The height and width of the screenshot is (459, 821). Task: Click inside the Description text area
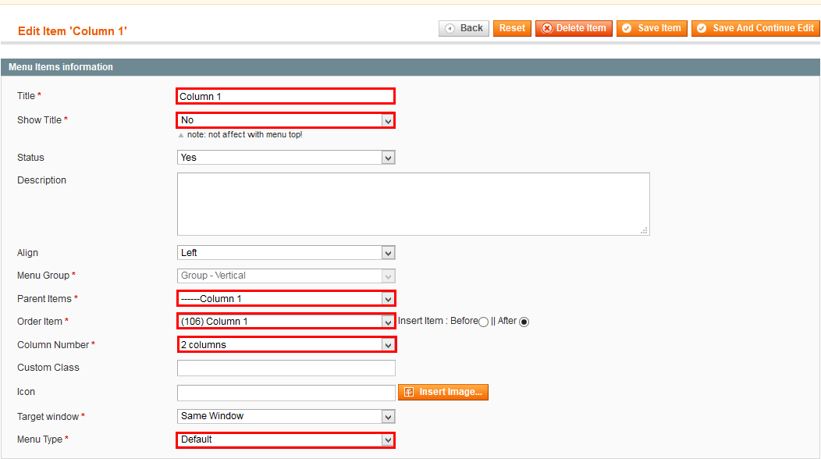[413, 204]
